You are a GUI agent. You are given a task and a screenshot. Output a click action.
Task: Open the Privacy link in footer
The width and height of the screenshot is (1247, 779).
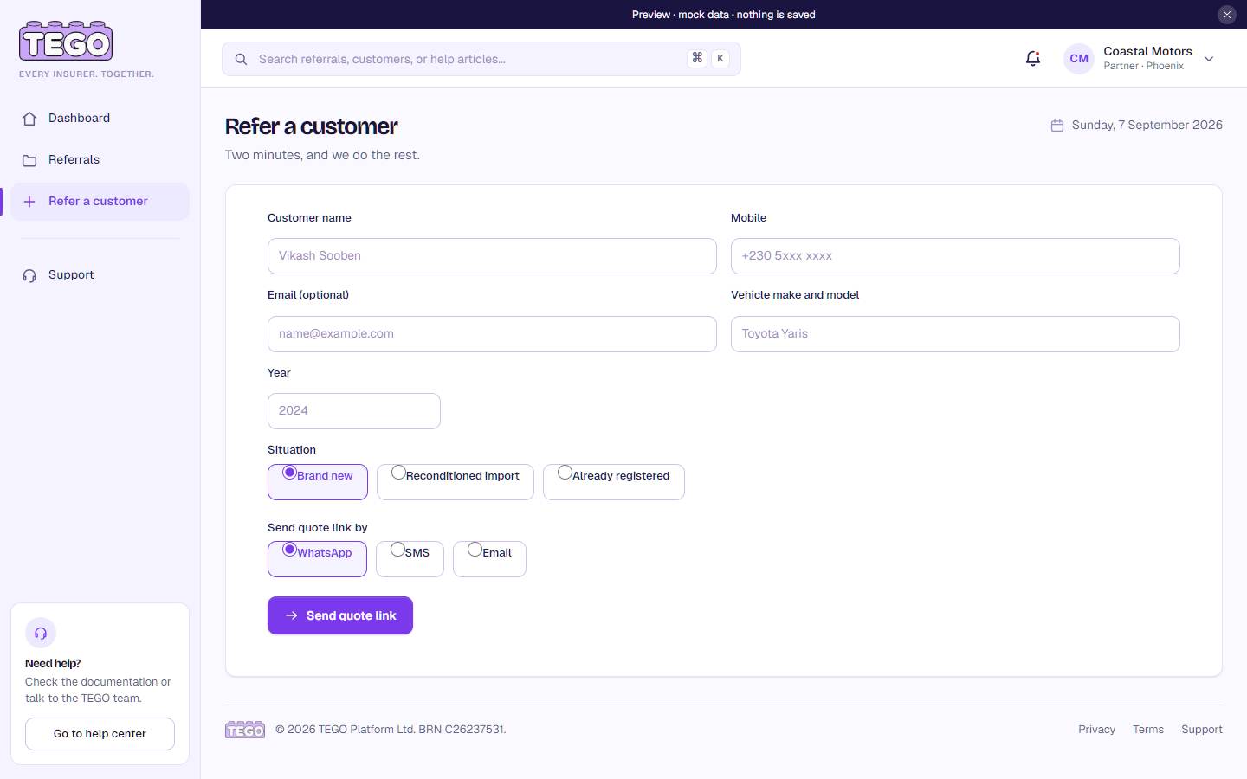[1096, 730]
